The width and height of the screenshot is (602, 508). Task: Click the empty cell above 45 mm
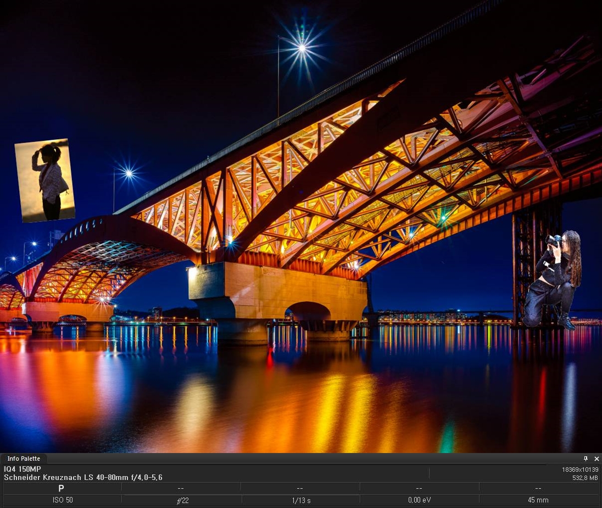point(538,488)
